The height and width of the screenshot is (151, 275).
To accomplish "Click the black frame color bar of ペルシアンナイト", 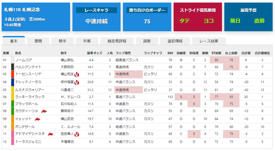I will tap(12, 67).
